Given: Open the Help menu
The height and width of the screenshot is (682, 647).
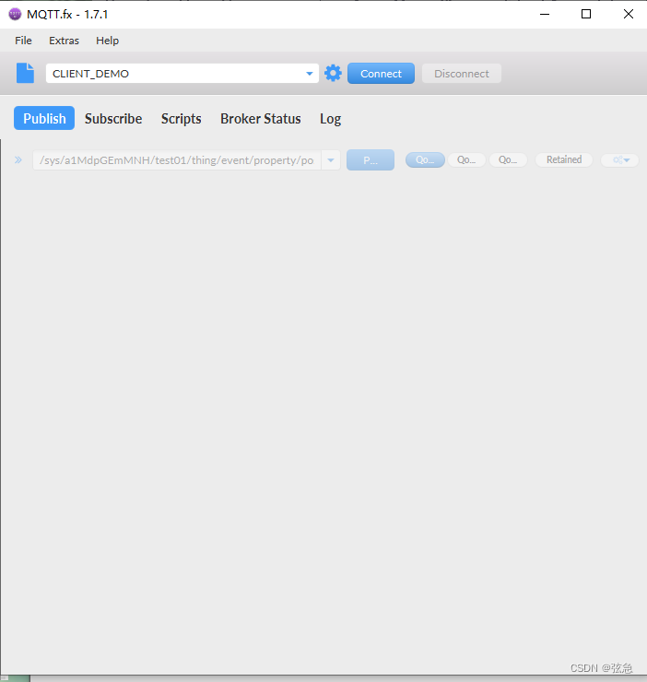Looking at the screenshot, I should pos(108,41).
